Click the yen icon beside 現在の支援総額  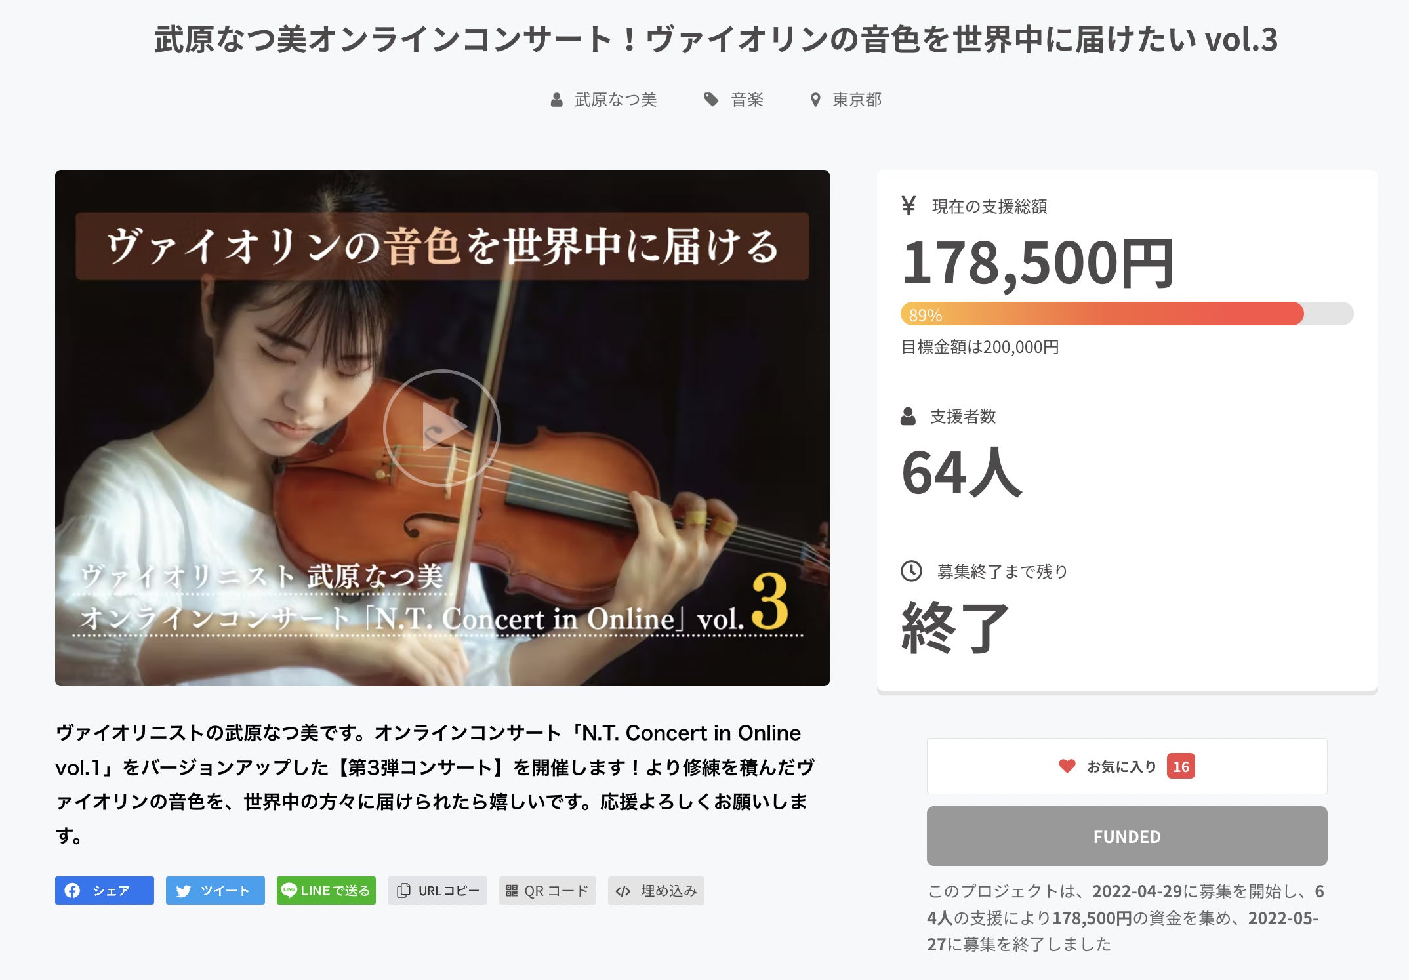(x=909, y=206)
